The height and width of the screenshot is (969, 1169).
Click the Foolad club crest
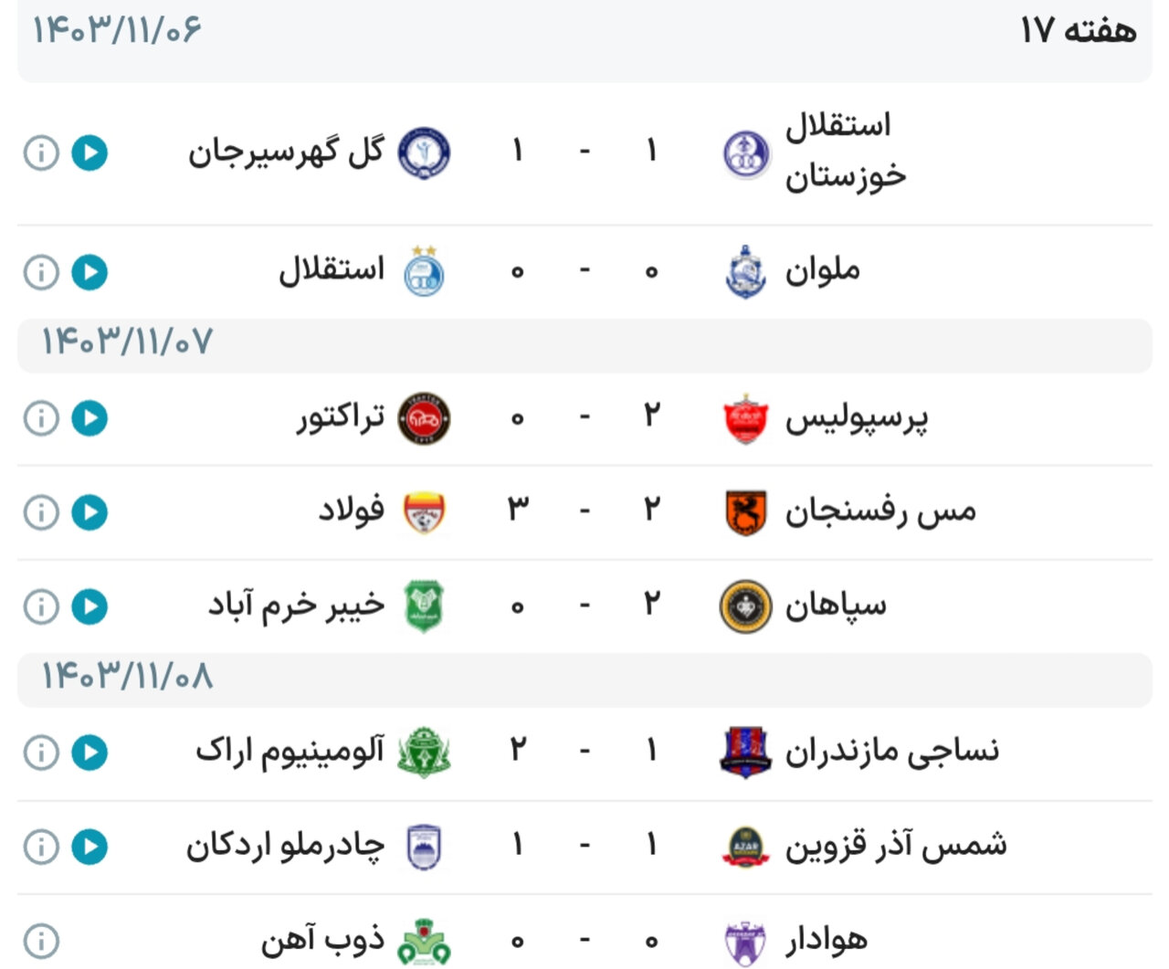pos(424,512)
